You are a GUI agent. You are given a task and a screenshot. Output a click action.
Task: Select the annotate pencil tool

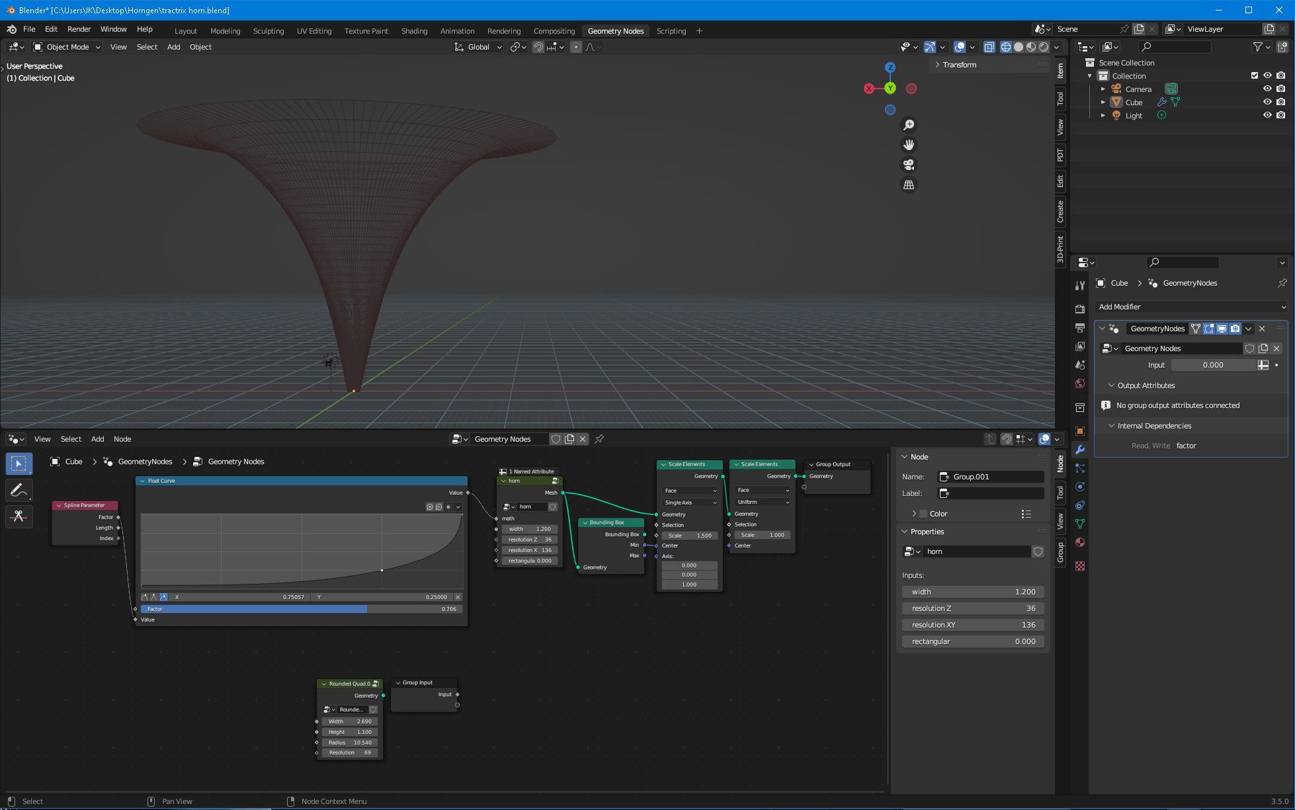click(19, 490)
